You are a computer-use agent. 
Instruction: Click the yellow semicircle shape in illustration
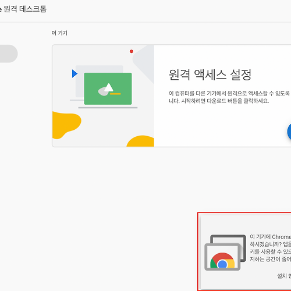click(x=140, y=141)
